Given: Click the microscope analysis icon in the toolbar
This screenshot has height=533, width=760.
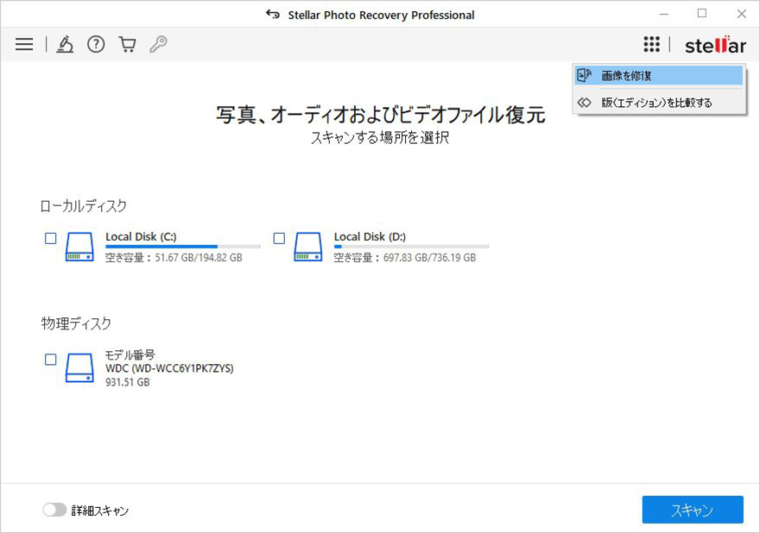Looking at the screenshot, I should pyautogui.click(x=66, y=44).
